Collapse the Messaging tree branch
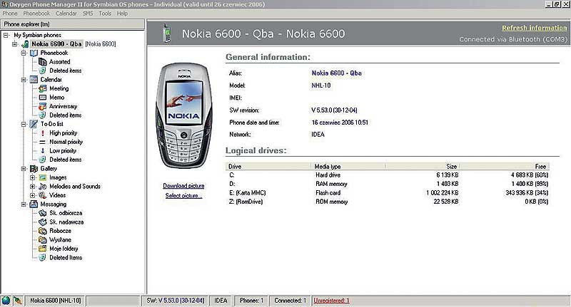571x307 pixels. point(24,204)
